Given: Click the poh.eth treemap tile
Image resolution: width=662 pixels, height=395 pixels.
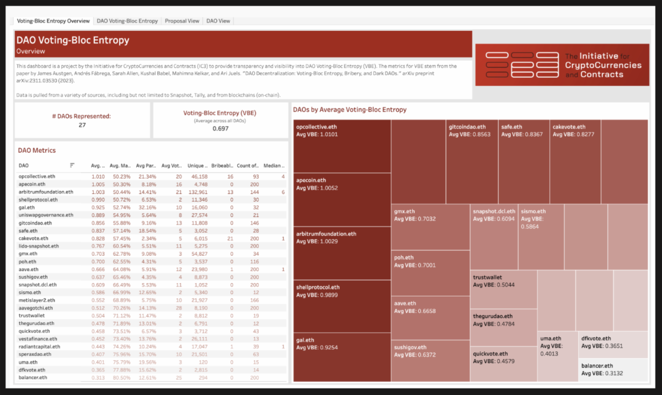Looking at the screenshot, I should 430,273.
